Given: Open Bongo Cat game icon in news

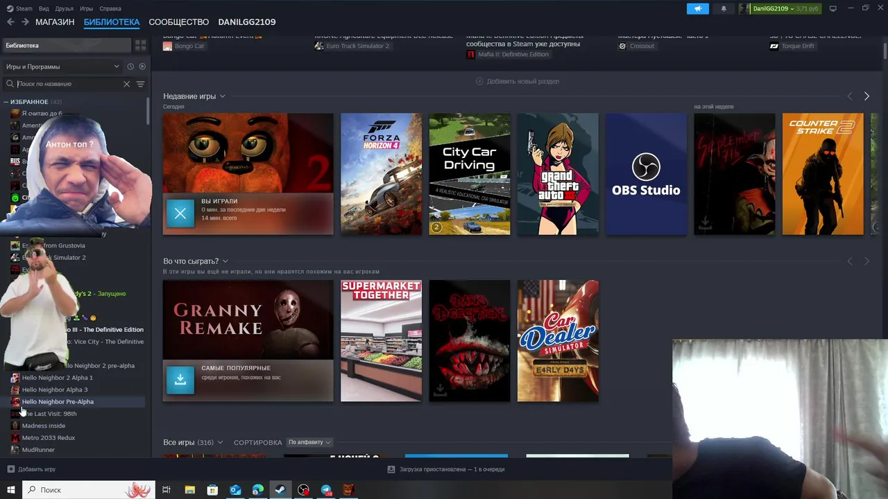Looking at the screenshot, I should click(167, 46).
